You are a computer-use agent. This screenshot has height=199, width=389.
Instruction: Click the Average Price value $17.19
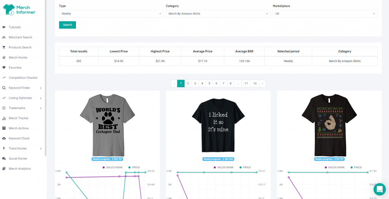(x=202, y=61)
